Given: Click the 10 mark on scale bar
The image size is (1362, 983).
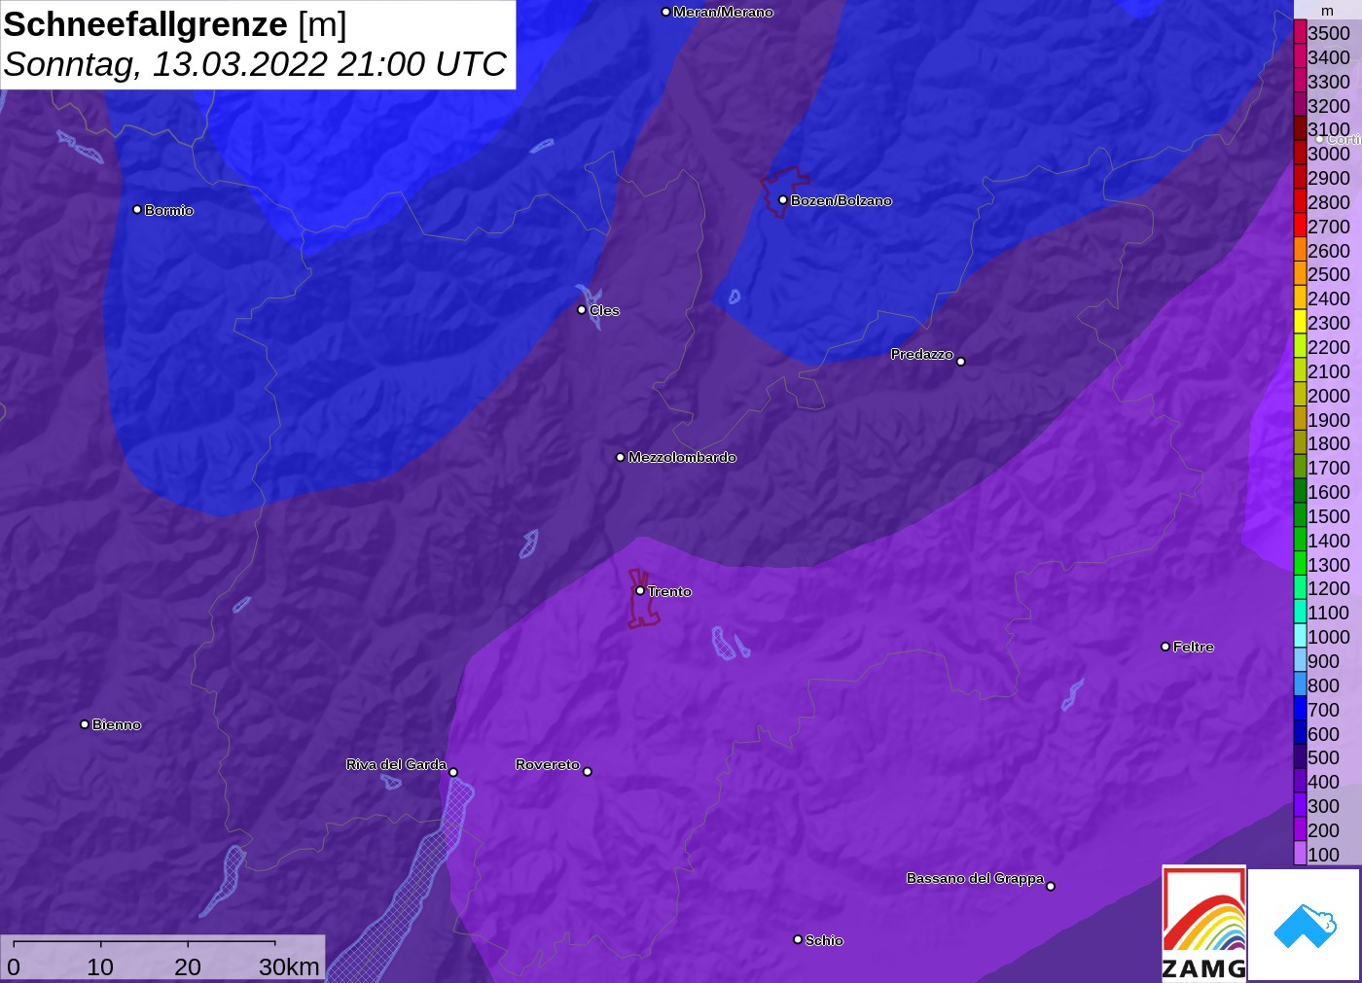Looking at the screenshot, I should 100,966.
